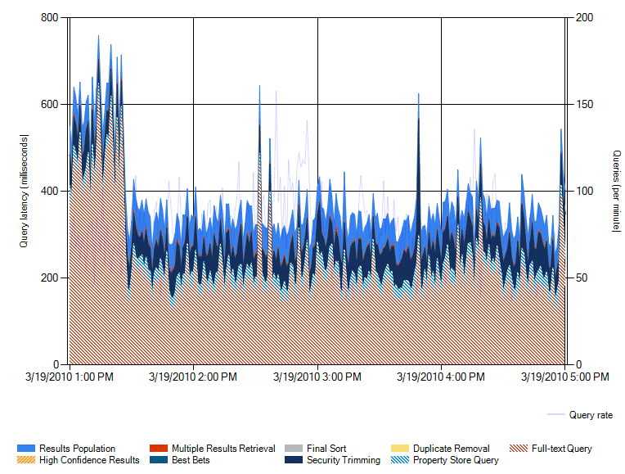625x474 pixels.
Task: Click the 800 latency axis value
Action: 50,17
